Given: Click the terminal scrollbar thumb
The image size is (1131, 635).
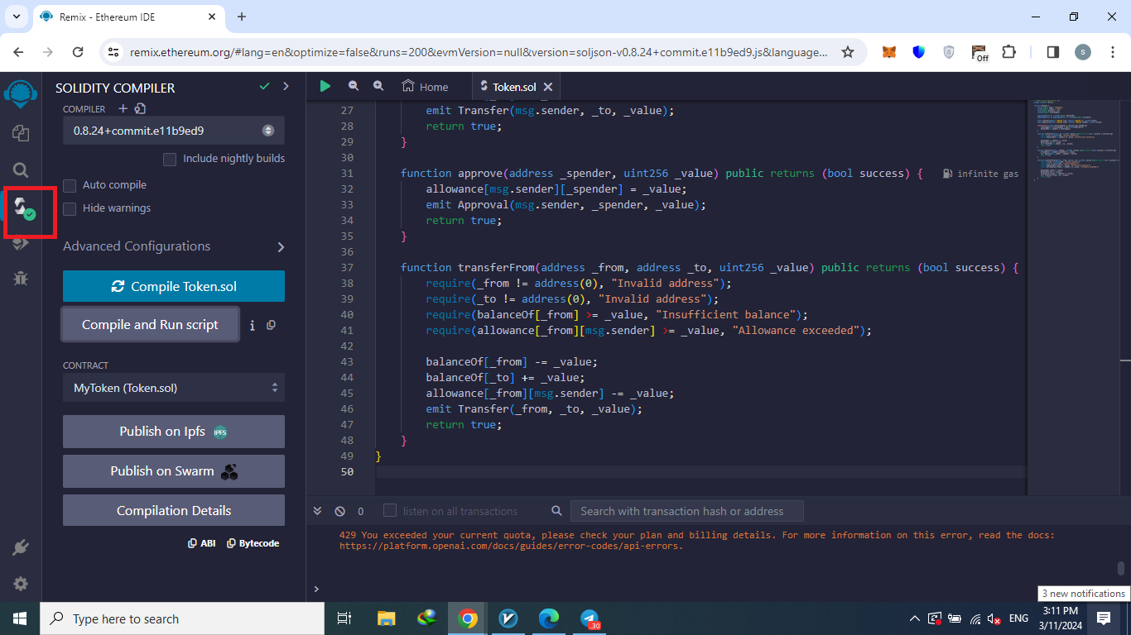Looking at the screenshot, I should click(1121, 568).
